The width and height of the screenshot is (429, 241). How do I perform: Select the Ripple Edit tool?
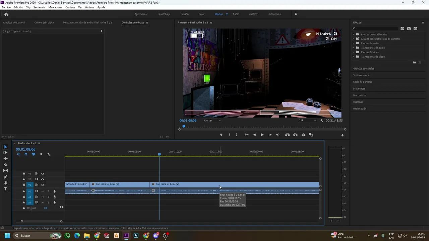coord(5,159)
